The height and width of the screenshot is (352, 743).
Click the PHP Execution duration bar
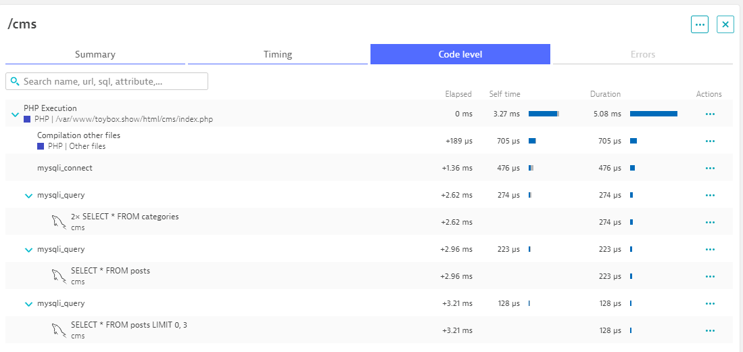pyautogui.click(x=653, y=114)
